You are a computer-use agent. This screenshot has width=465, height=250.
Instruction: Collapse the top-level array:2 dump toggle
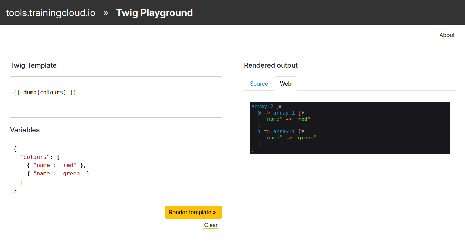[280, 107]
